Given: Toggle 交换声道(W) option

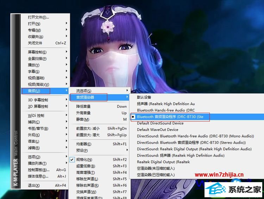Looking at the screenshot, I should pyautogui.click(x=99, y=192).
